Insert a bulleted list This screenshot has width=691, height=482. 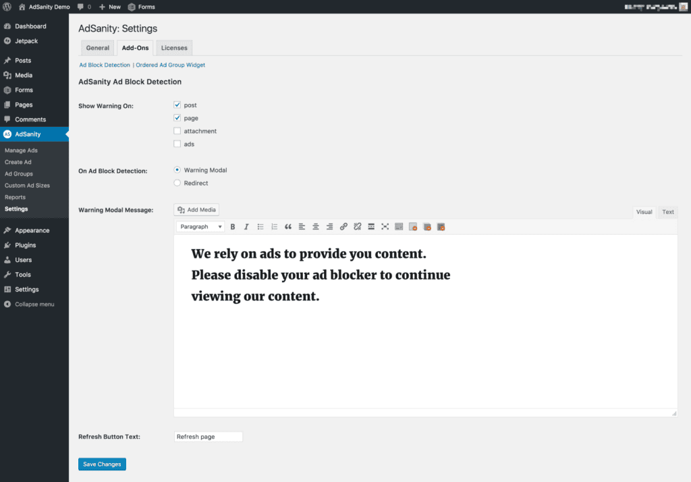[x=260, y=226]
